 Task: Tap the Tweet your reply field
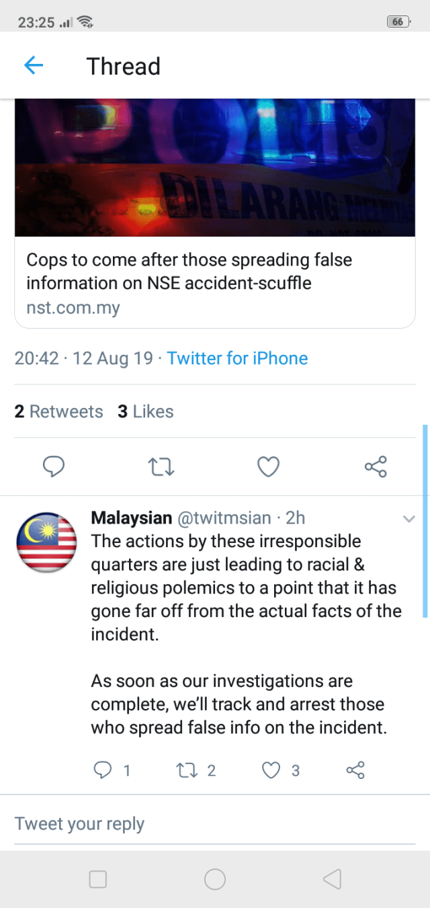click(x=215, y=824)
